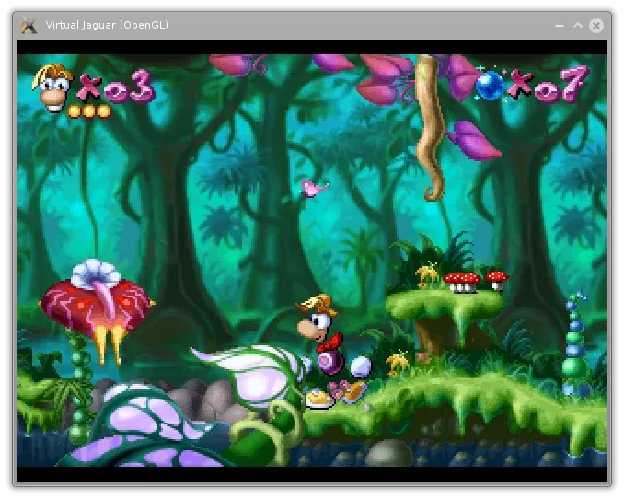This screenshot has height=499, width=624.
Task: Click the hanging curled vine
Action: pyautogui.click(x=430, y=127)
